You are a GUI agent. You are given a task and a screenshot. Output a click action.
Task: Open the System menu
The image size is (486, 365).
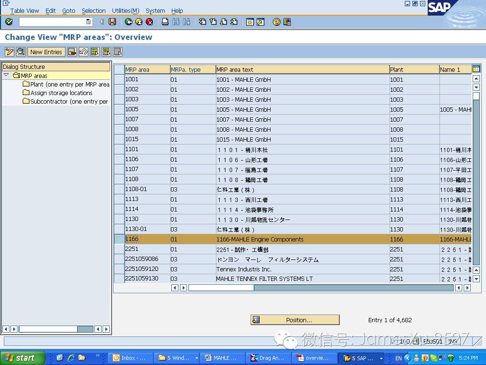click(155, 10)
